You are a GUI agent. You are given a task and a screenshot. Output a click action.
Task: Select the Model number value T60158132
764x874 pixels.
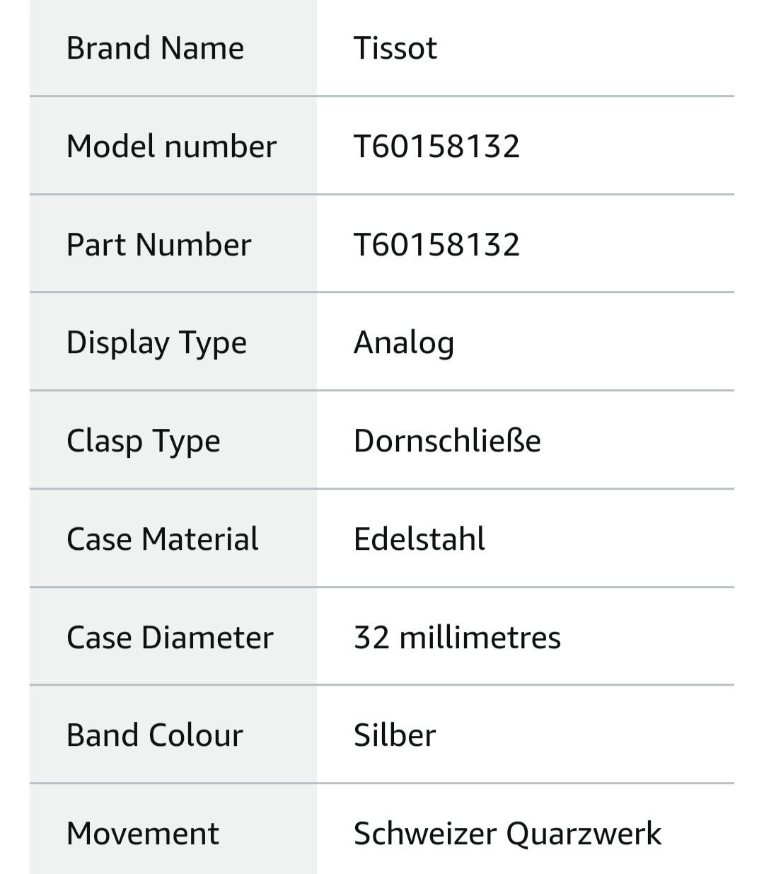[x=436, y=146]
